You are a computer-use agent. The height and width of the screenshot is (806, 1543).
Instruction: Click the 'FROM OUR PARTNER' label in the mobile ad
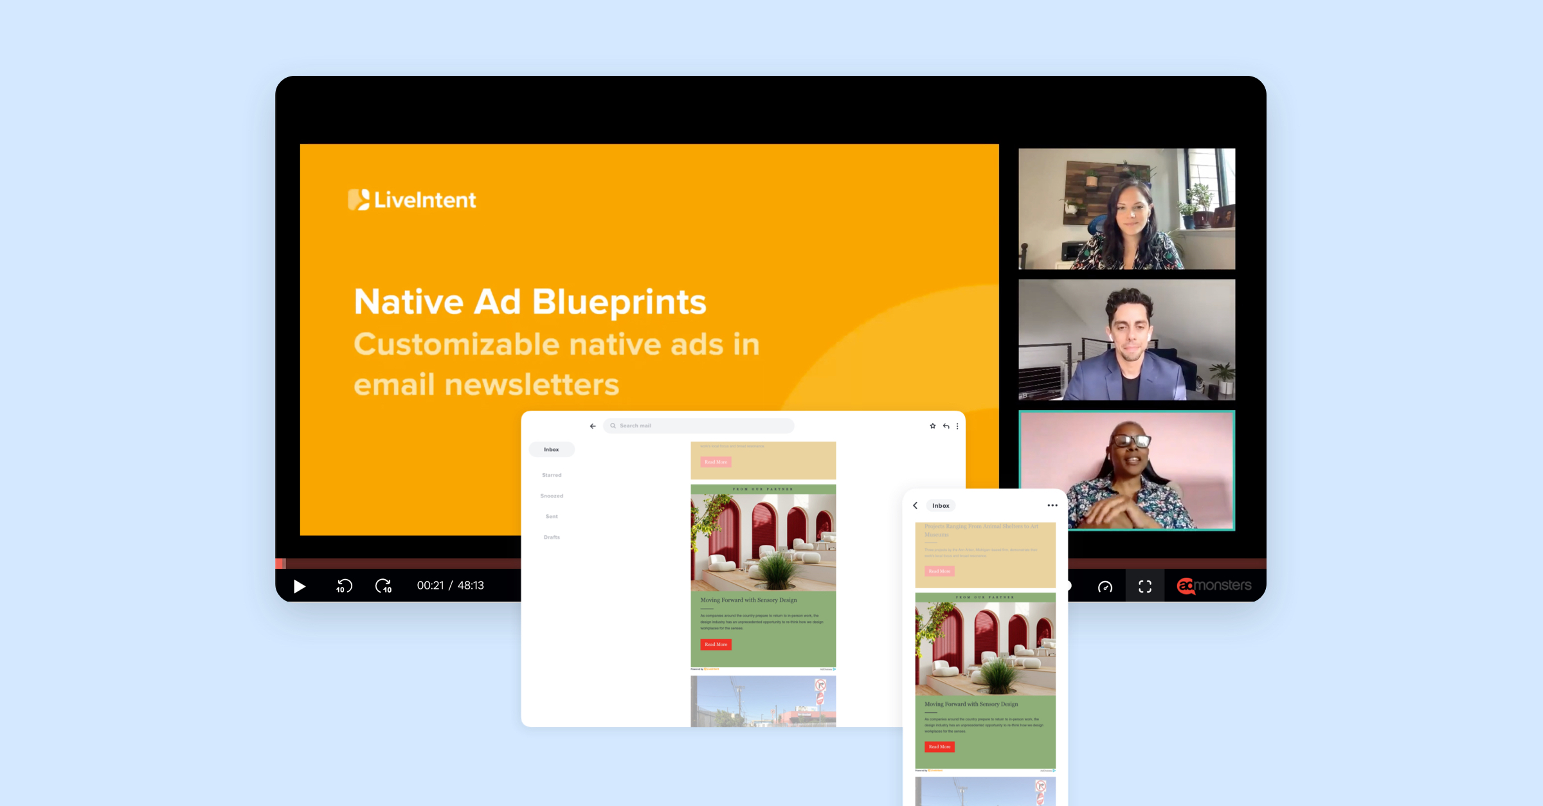click(x=985, y=597)
